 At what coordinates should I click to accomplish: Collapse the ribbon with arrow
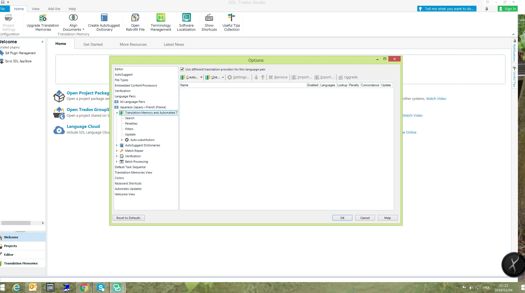[x=513, y=34]
